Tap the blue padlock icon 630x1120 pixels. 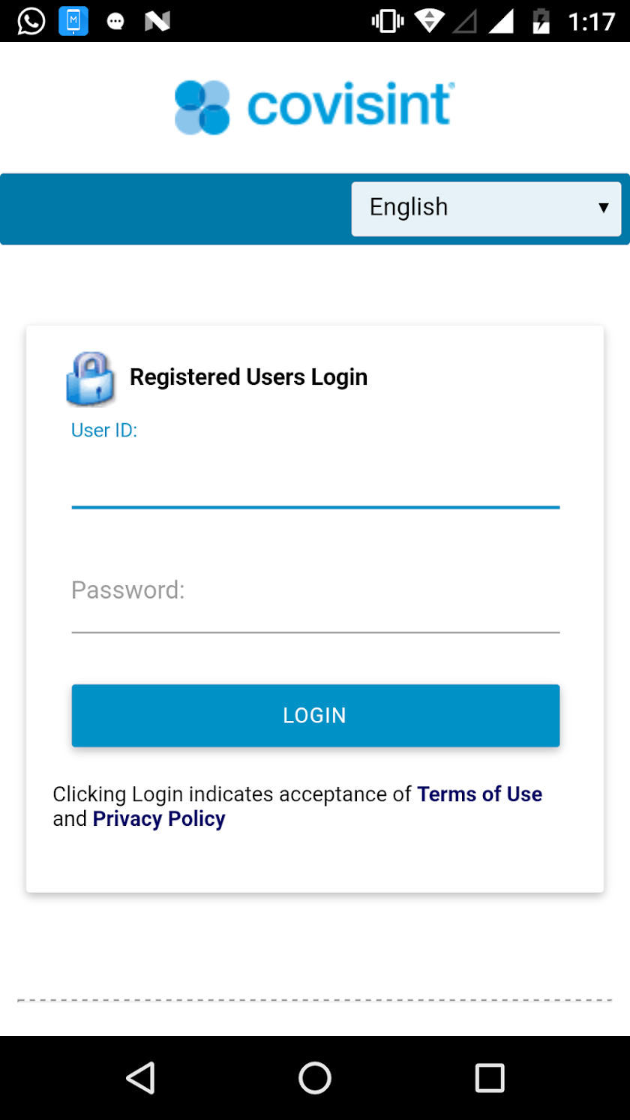(91, 380)
